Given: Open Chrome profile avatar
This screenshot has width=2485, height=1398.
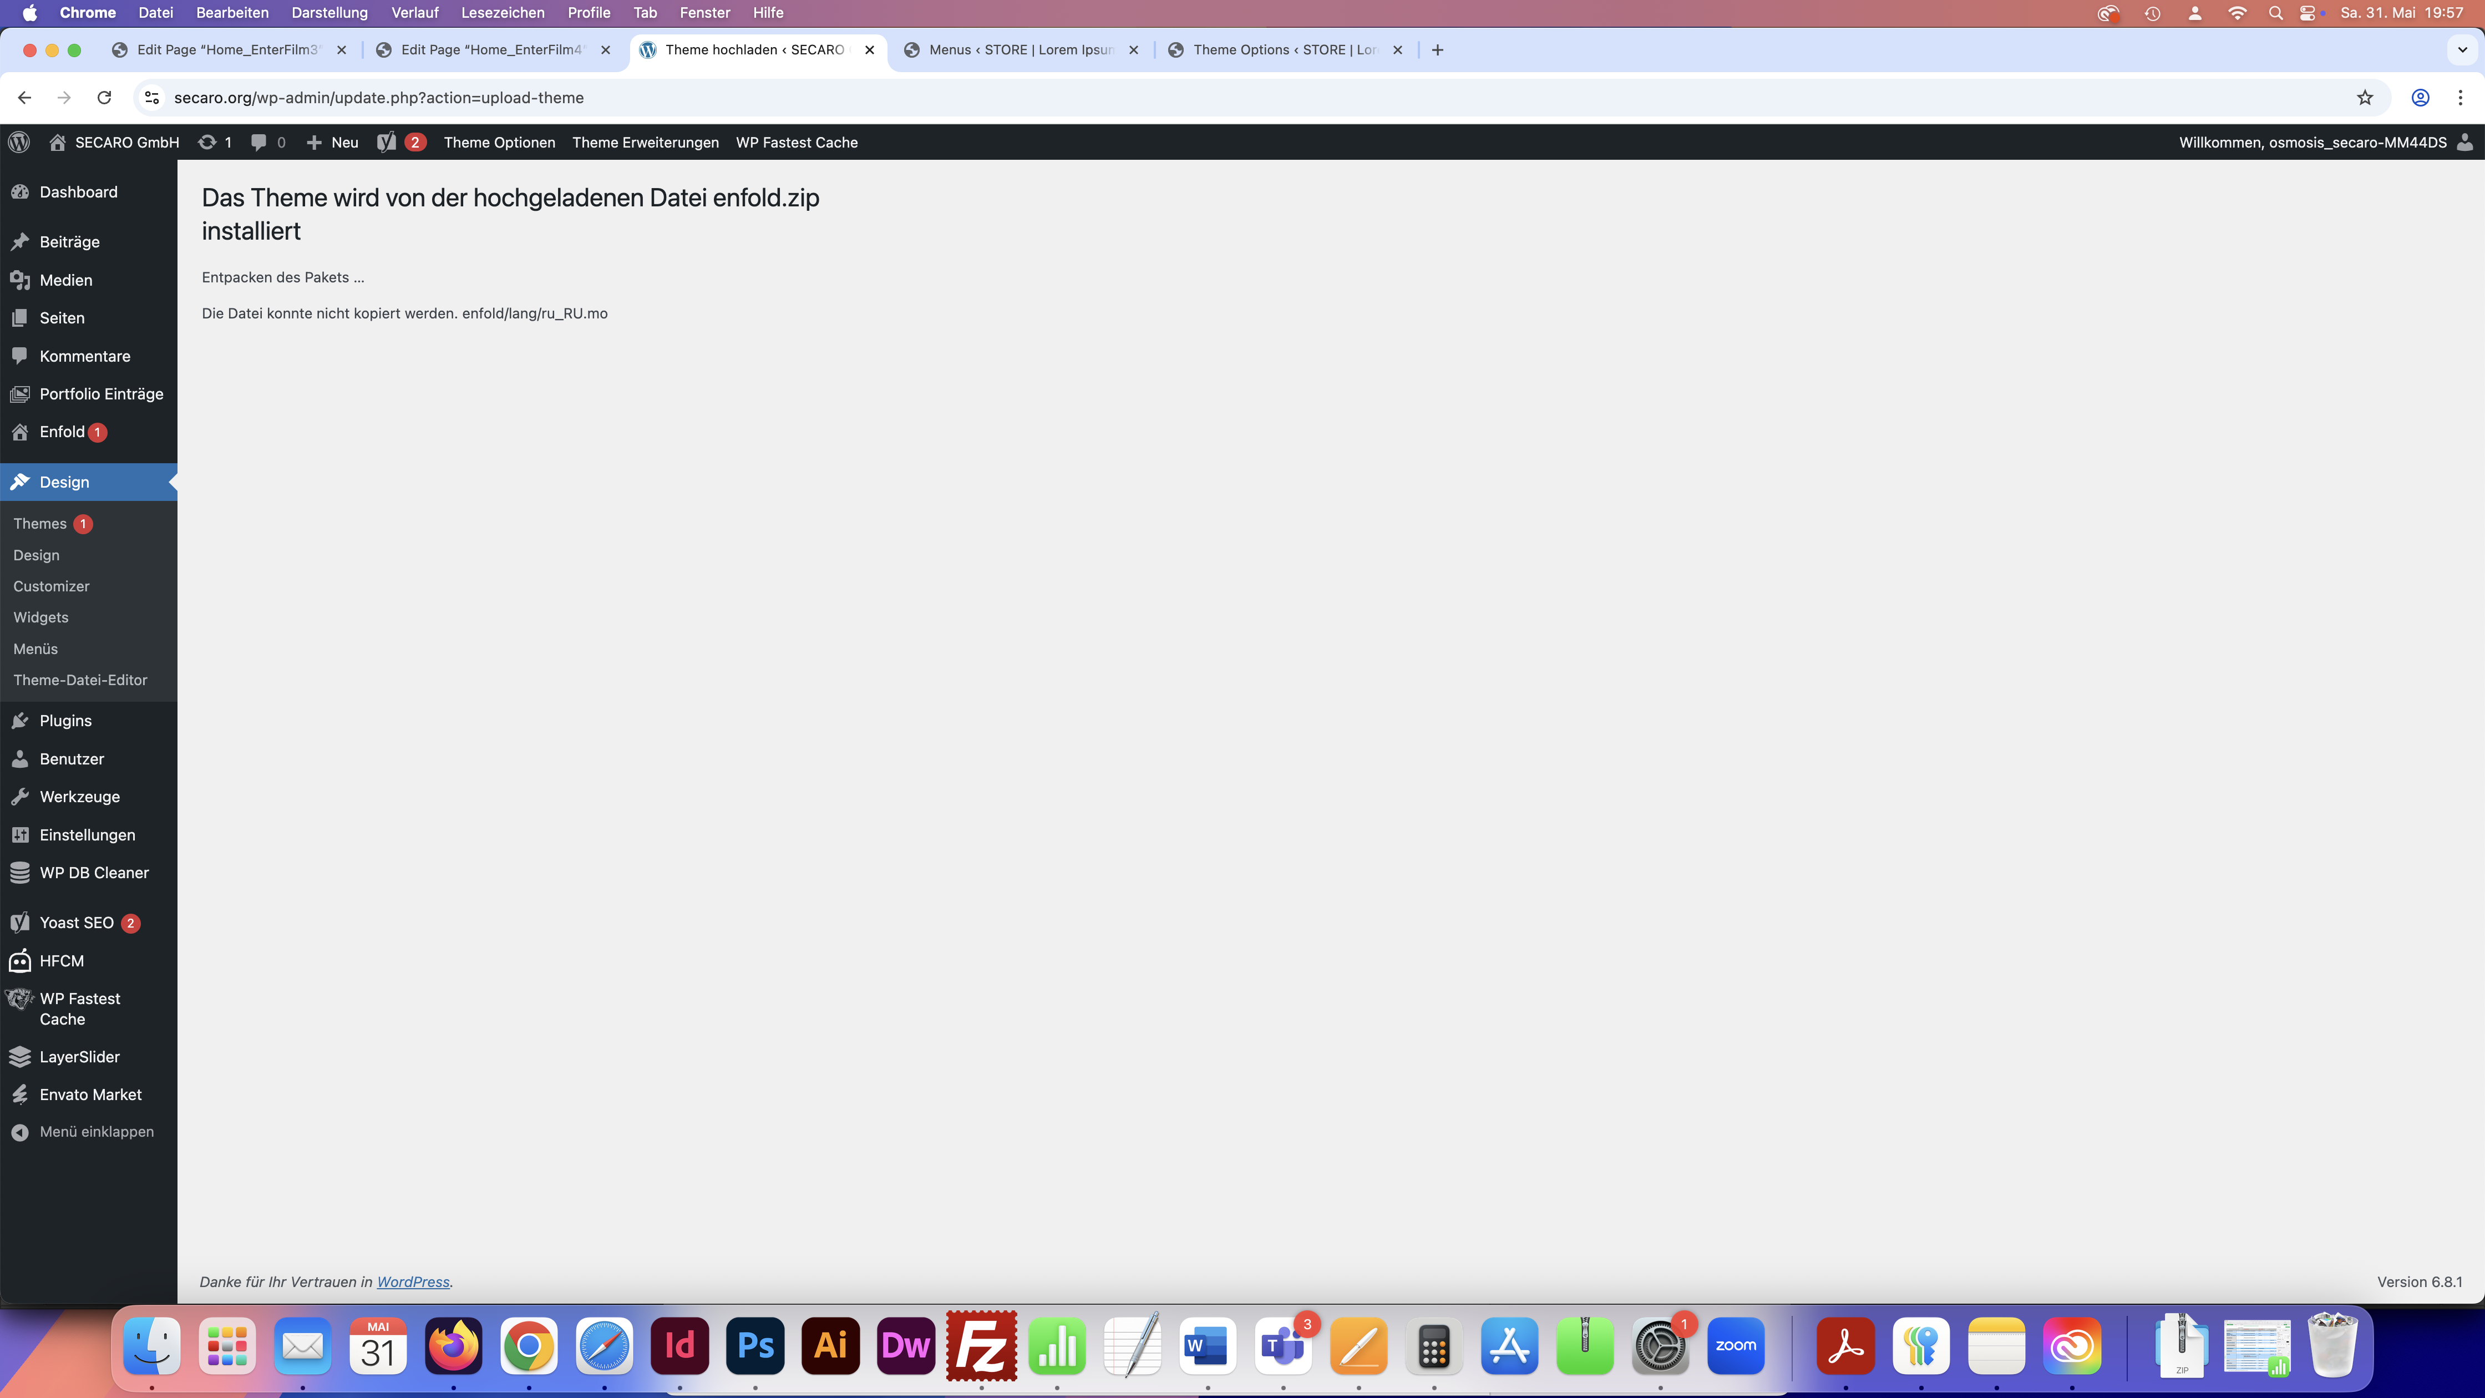Looking at the screenshot, I should click(2420, 98).
